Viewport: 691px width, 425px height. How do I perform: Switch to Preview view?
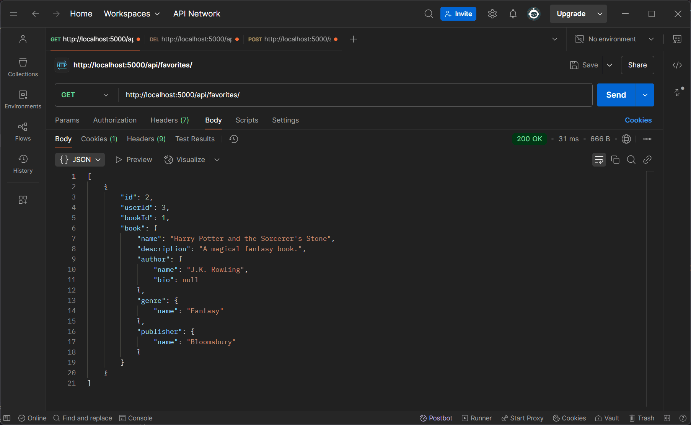click(134, 160)
